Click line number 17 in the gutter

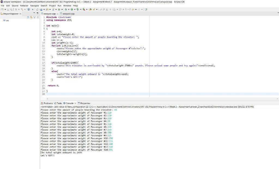(43, 63)
